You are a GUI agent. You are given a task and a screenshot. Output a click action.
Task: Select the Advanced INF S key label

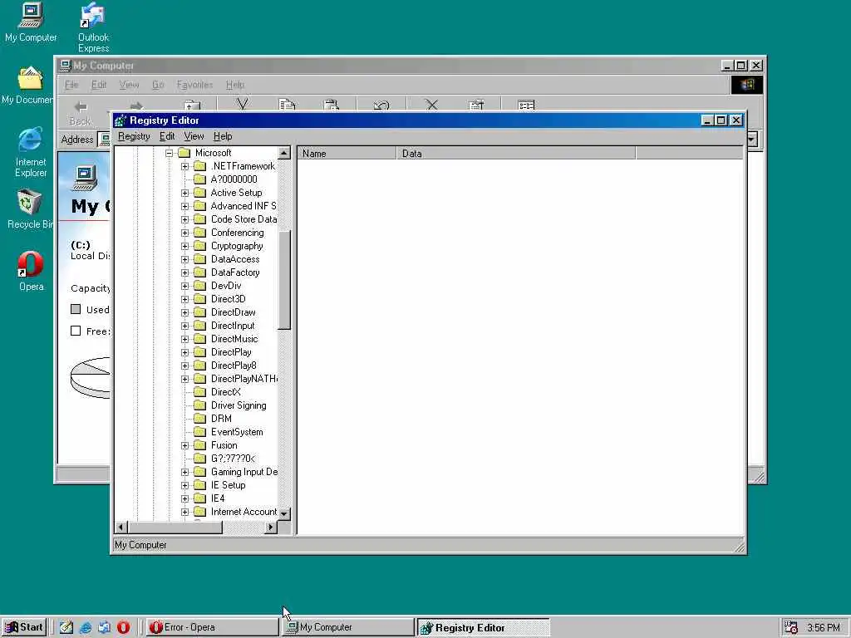click(x=243, y=206)
